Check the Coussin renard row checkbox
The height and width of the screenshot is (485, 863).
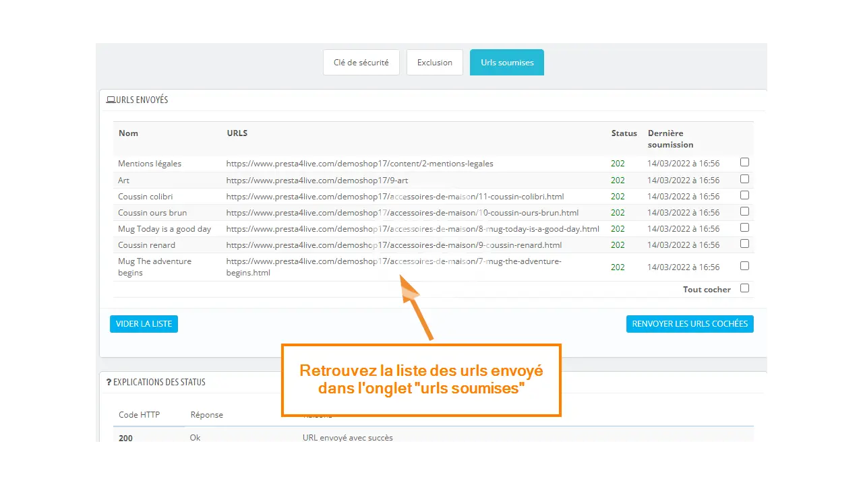744,244
